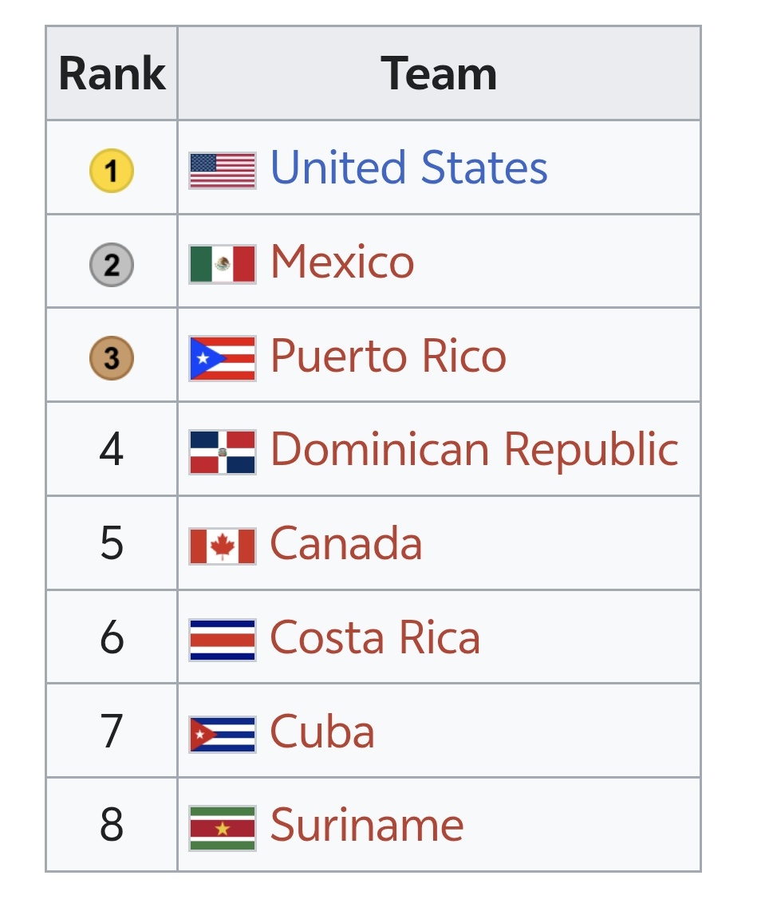
Task: Click the Cuba flag icon
Action: pos(223,735)
